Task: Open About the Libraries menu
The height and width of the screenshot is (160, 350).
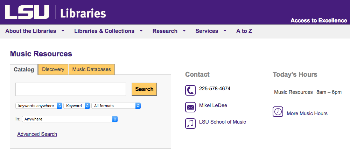Action: coord(30,31)
